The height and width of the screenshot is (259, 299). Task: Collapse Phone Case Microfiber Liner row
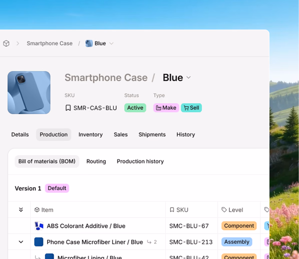coord(21,242)
